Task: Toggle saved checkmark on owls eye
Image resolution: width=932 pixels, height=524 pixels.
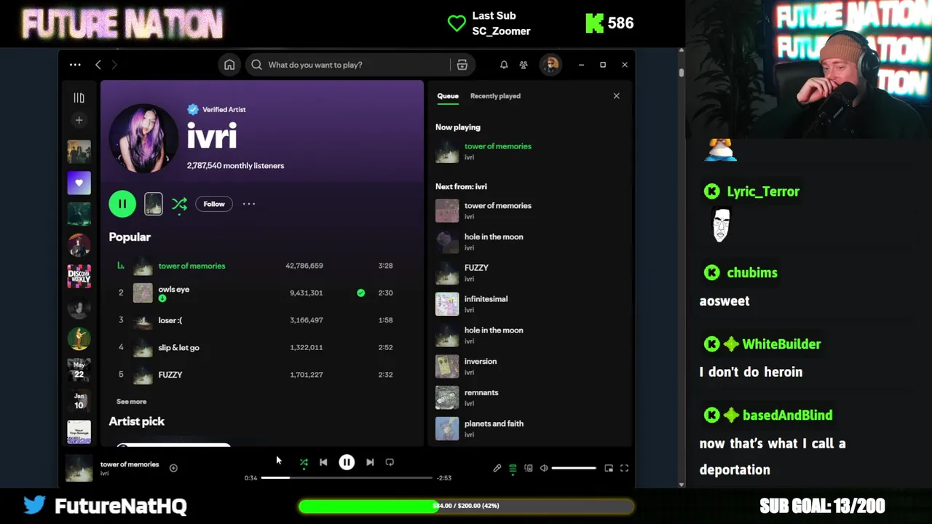Action: point(360,293)
